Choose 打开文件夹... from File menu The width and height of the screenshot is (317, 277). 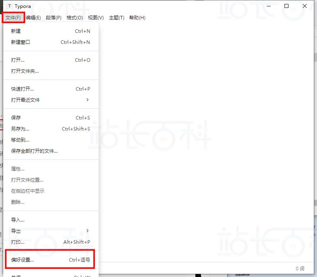coord(51,71)
